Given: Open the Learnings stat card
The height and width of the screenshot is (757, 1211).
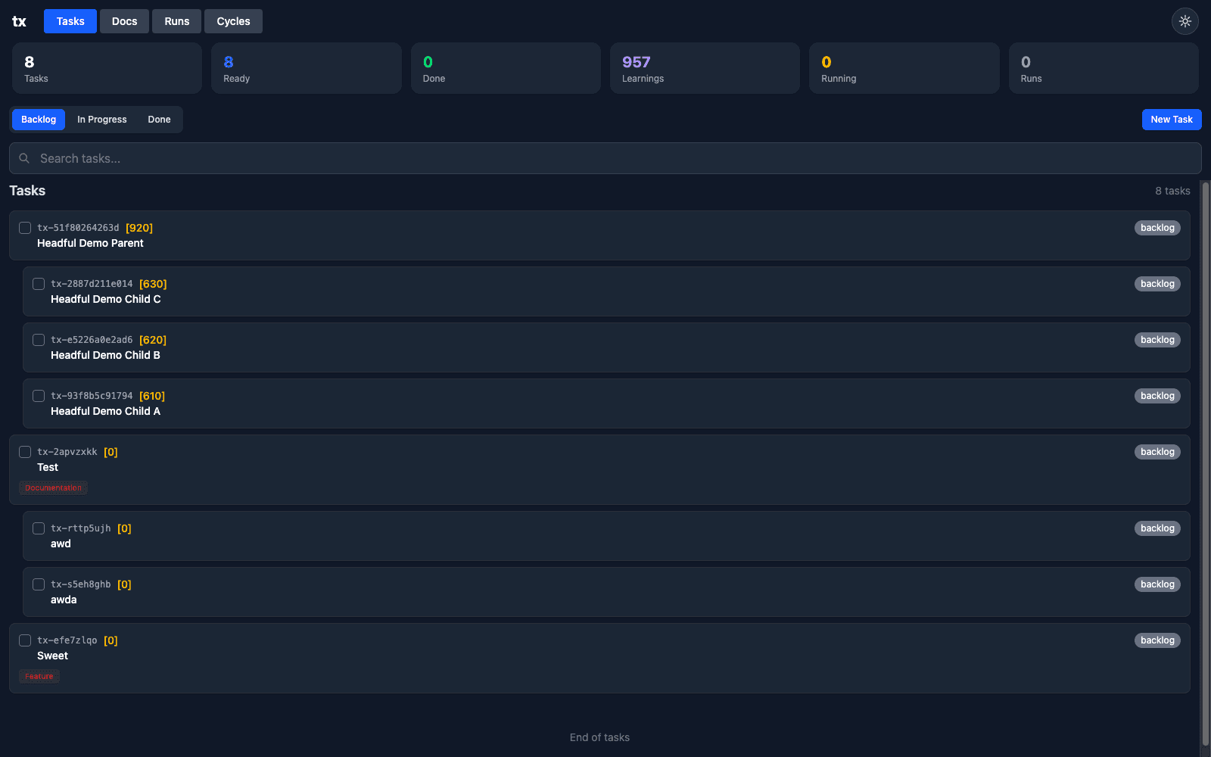Looking at the screenshot, I should [704, 68].
